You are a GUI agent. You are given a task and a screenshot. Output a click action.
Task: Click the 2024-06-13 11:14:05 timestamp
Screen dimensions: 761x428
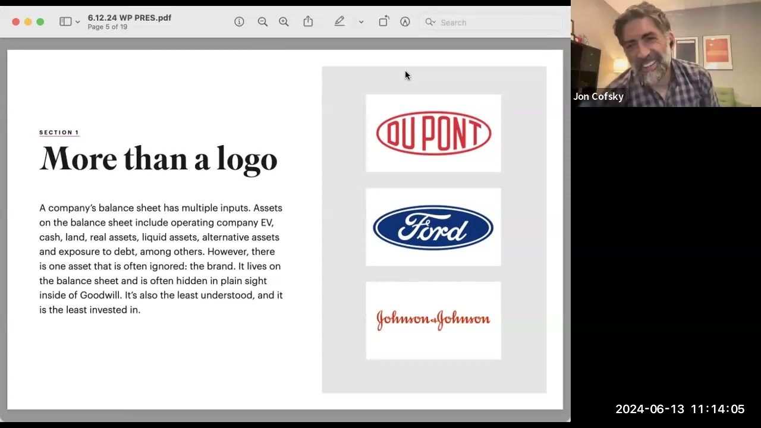click(680, 409)
